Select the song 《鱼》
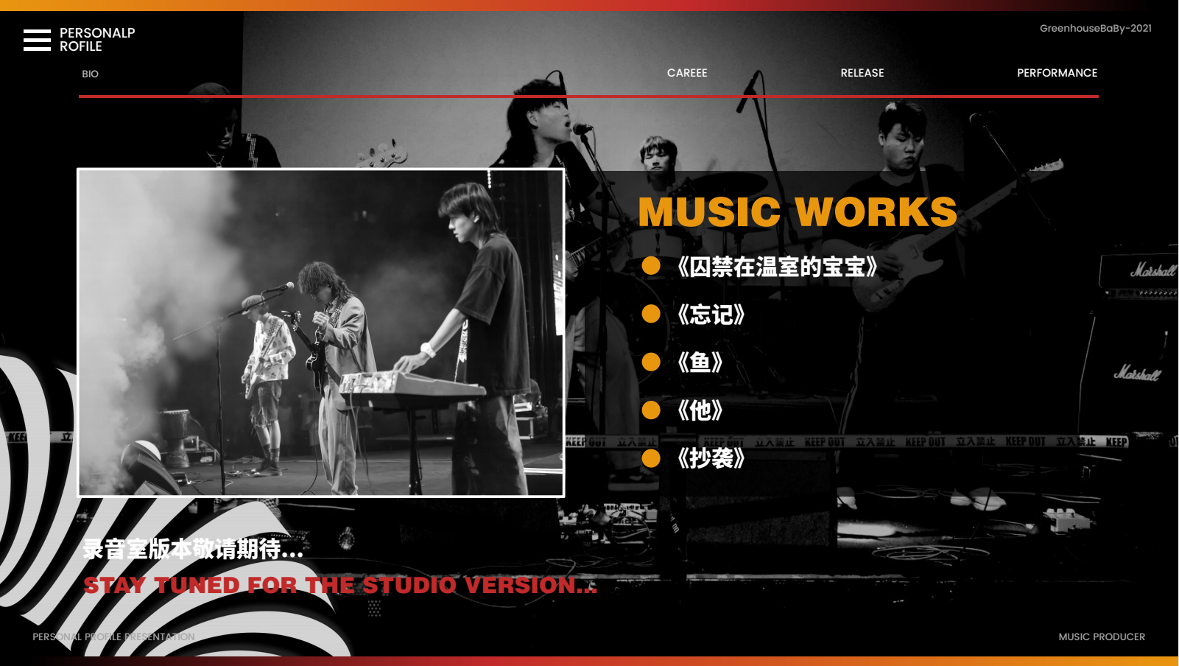Screen dimensions: 1179x666 [x=700, y=362]
